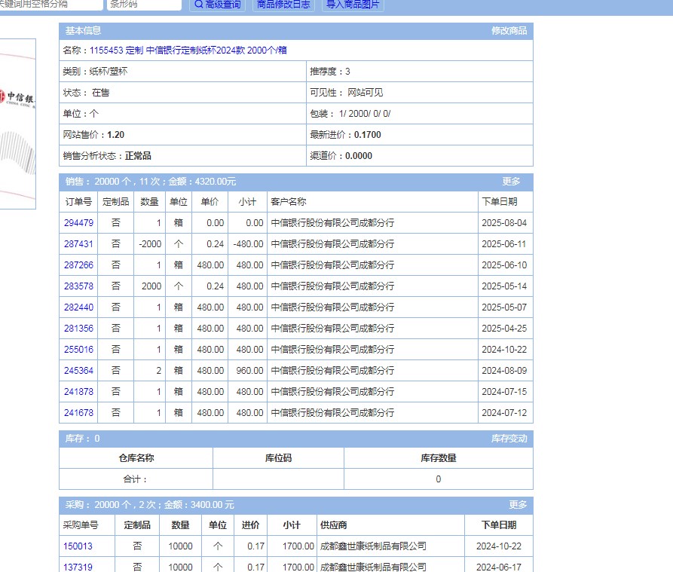Click the 仓库名称 column header

136,458
